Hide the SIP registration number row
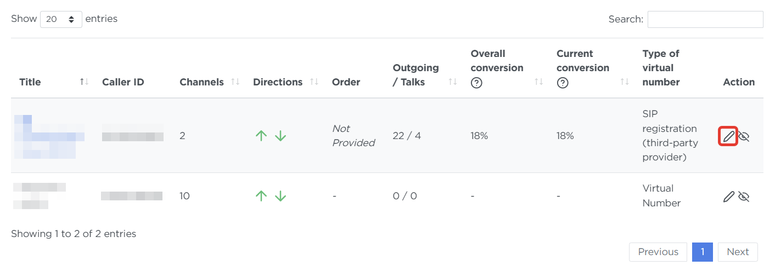 click(x=744, y=136)
